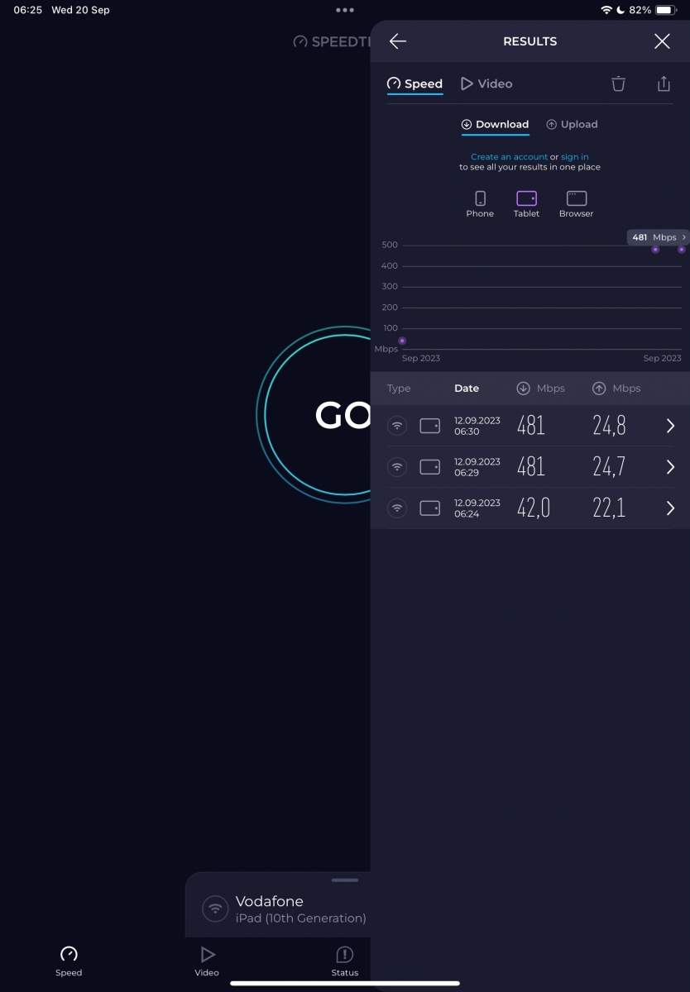
Task: Tap the Speed gauge icon in bottom bar
Action: 69,955
